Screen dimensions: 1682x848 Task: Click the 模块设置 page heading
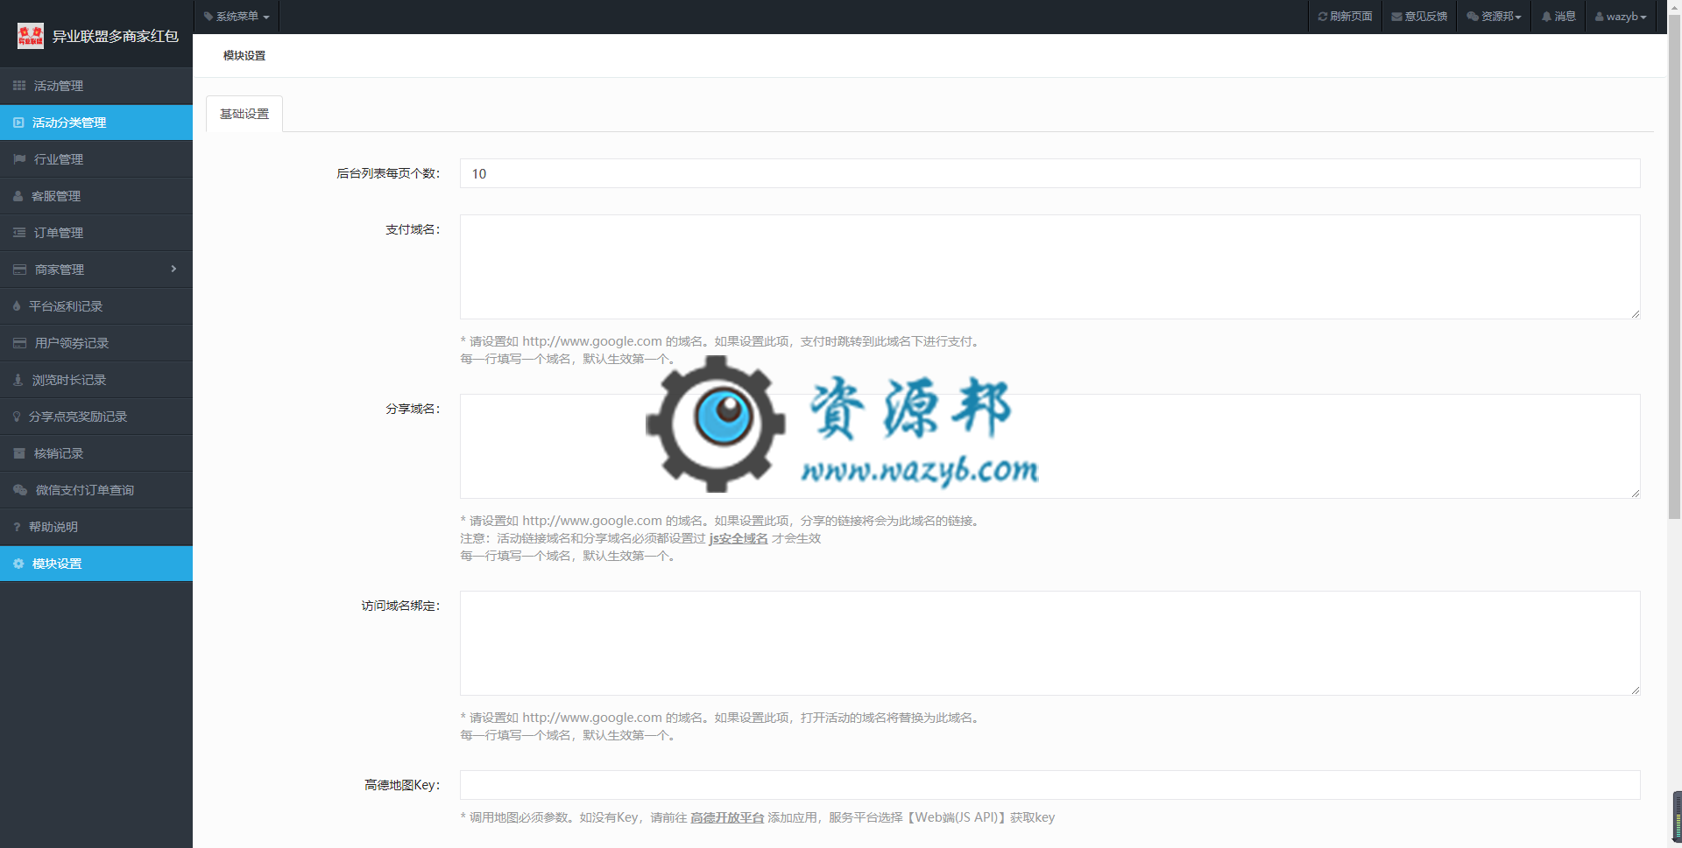244,55
